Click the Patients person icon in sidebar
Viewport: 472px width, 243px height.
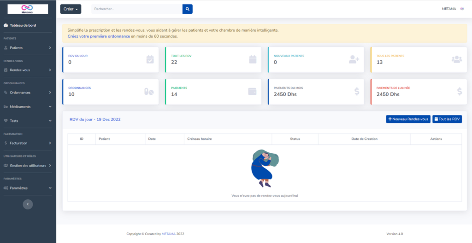[x=6, y=48]
